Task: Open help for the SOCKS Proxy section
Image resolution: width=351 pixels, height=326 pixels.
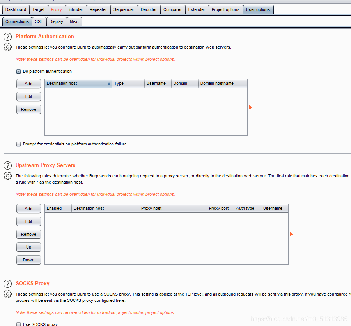Action: pos(8,284)
